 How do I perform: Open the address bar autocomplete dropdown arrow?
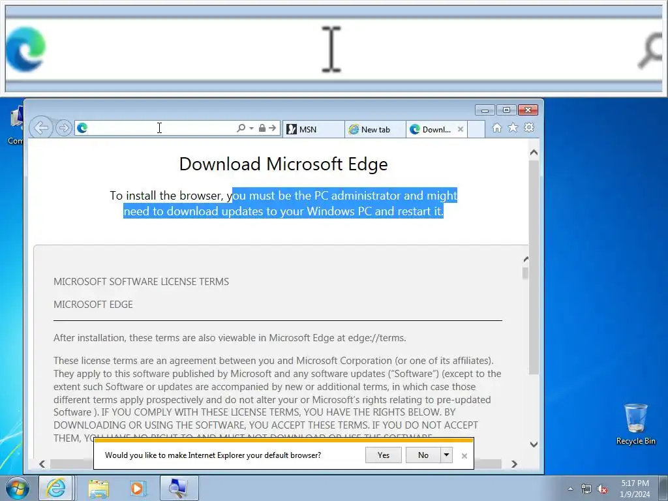tap(251, 129)
